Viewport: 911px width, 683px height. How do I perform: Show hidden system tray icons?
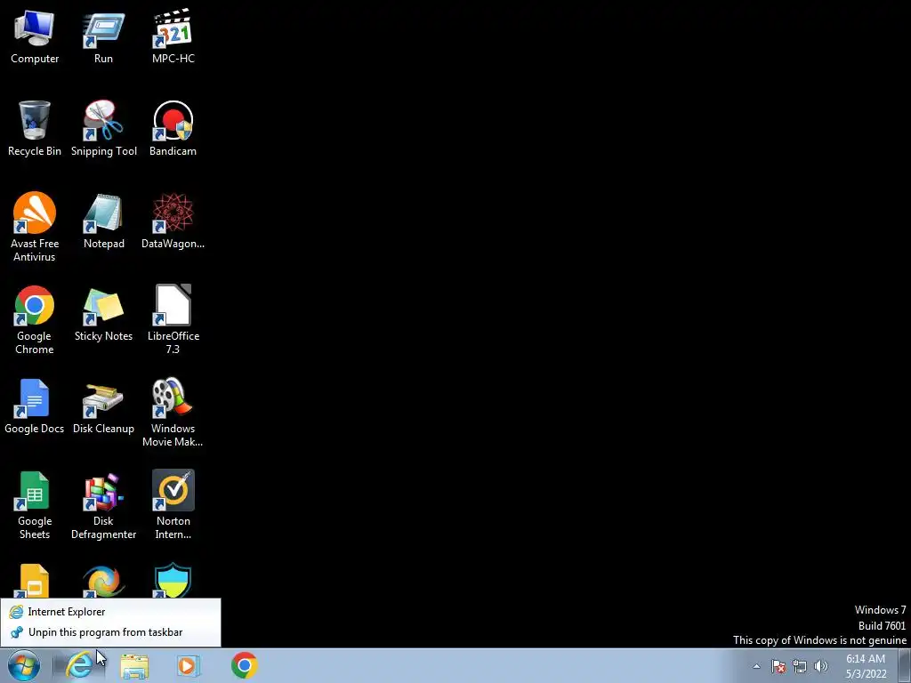pos(756,666)
